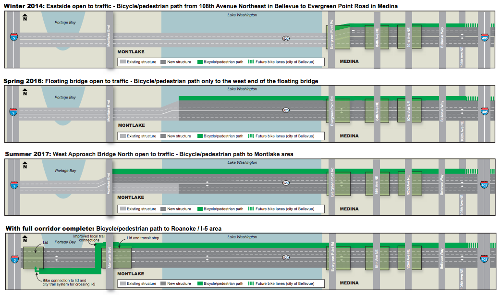Click the MONTLAKE label in the Summer 2017 panel
This screenshot has height=295, width=501.
pos(131,197)
